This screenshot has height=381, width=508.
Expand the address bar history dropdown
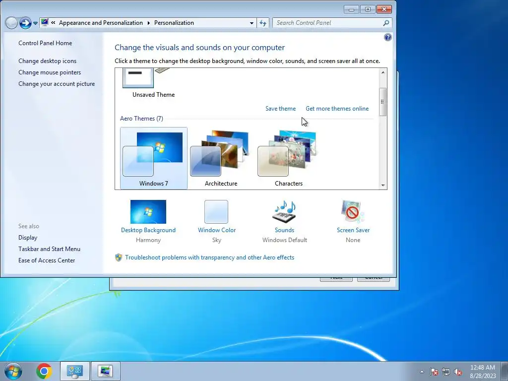[x=252, y=23]
